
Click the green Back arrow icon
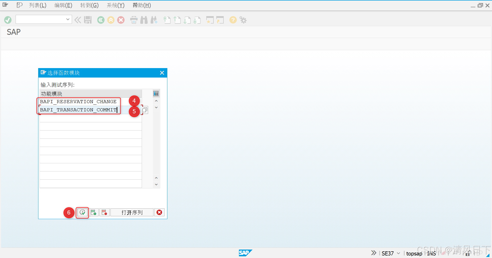pos(100,20)
